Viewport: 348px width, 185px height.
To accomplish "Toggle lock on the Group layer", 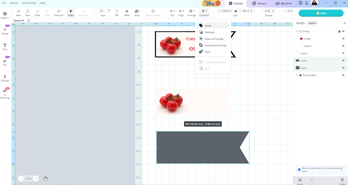I will click(339, 31).
